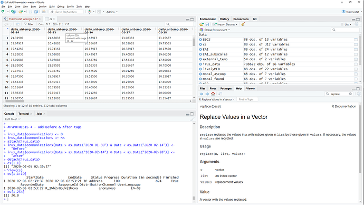
Task: Minimize the Environment pane
Action: point(353,20)
